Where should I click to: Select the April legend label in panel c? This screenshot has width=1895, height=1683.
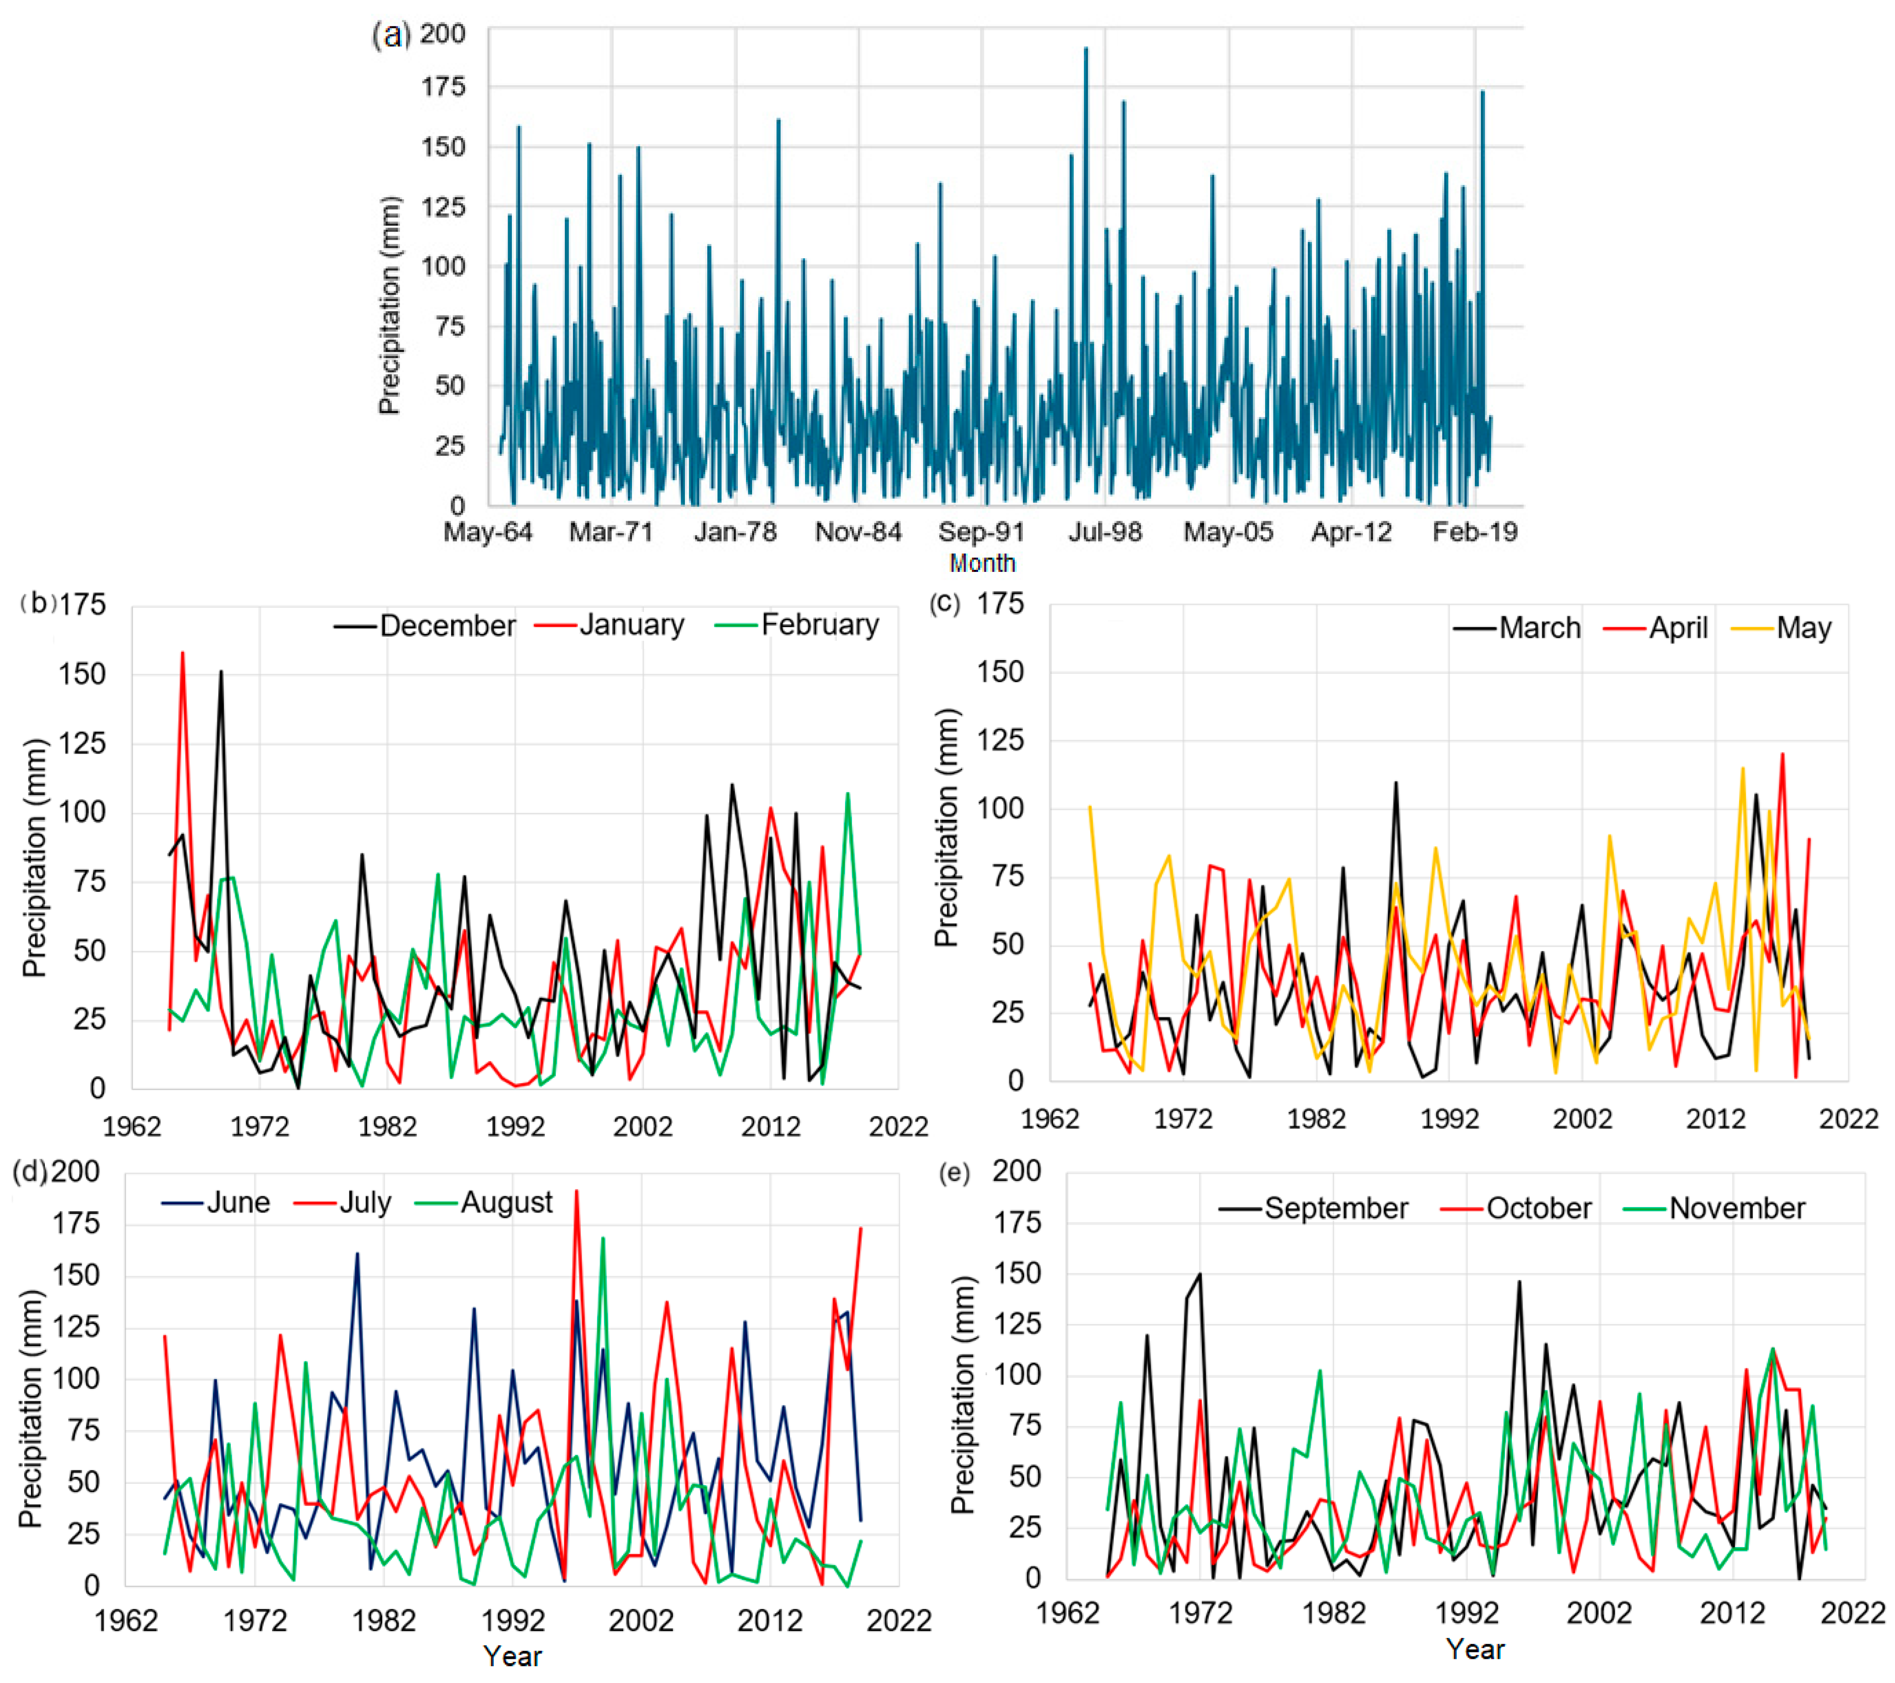pos(1678,627)
